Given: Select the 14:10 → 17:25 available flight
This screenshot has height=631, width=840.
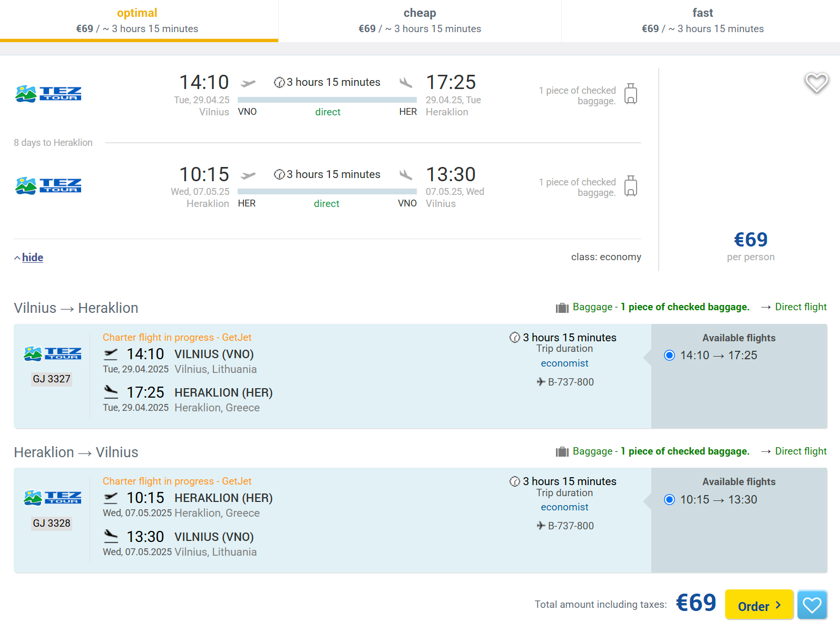Looking at the screenshot, I should point(669,356).
